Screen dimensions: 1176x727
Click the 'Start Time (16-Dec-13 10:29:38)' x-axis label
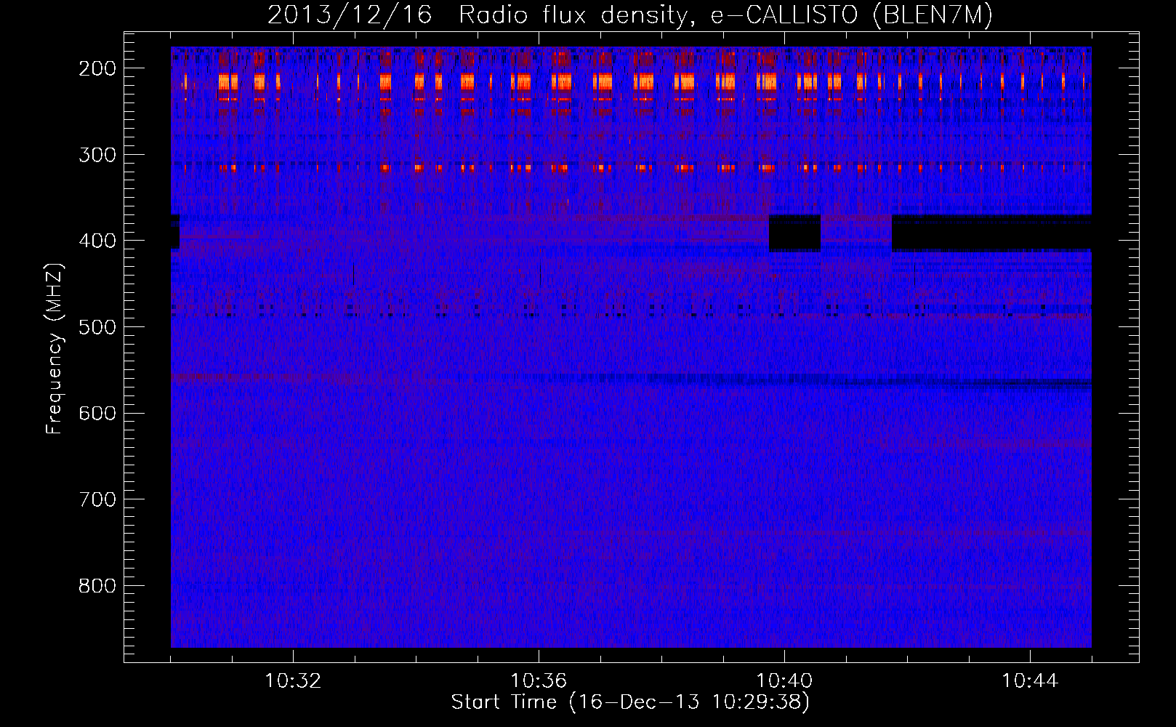[x=630, y=702]
